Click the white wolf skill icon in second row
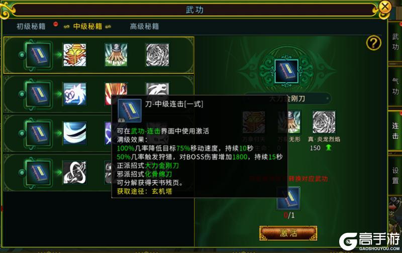 click(74, 94)
